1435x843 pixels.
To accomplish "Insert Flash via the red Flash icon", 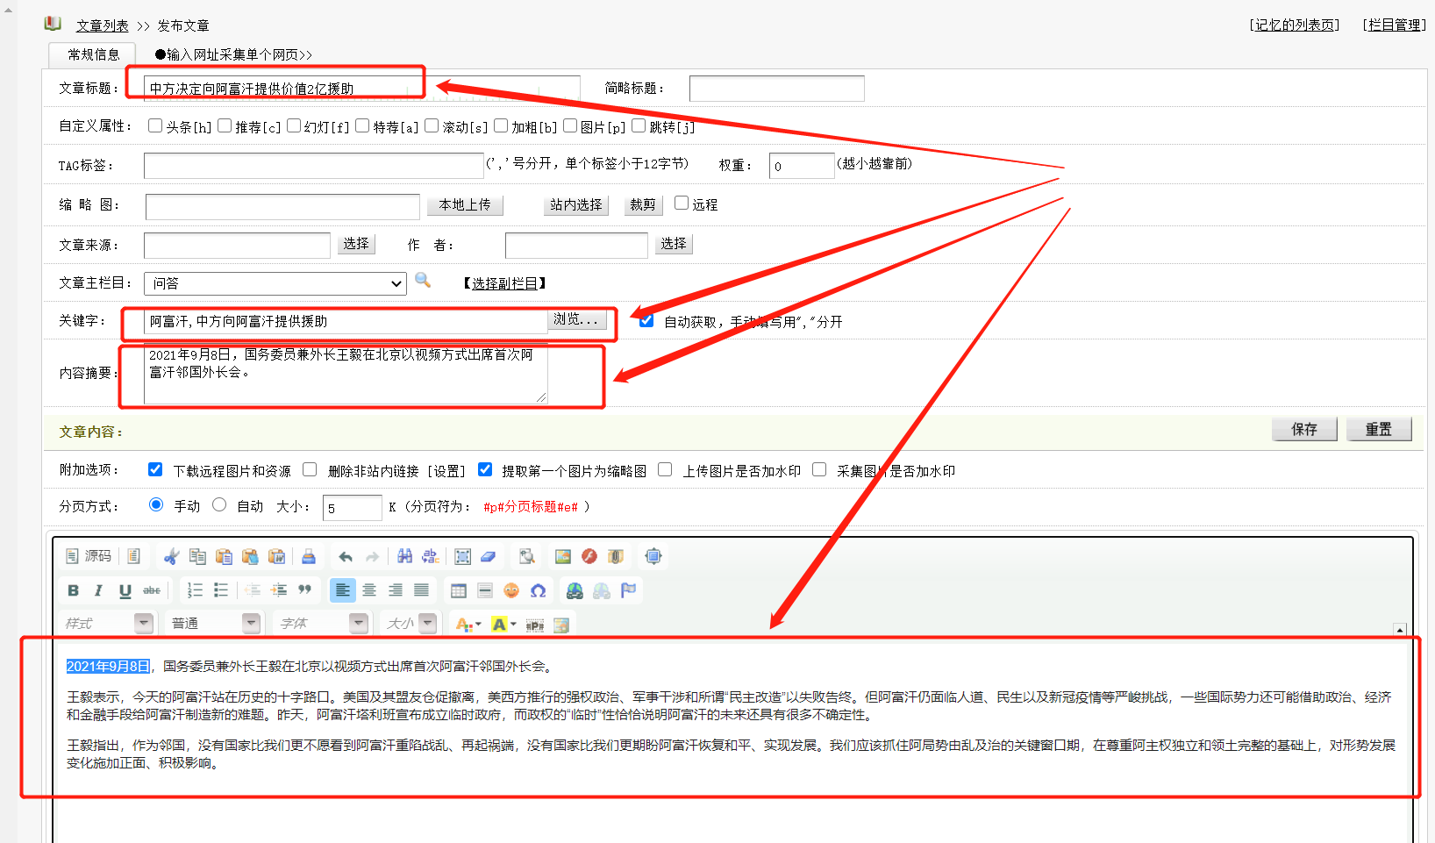I will tap(589, 556).
